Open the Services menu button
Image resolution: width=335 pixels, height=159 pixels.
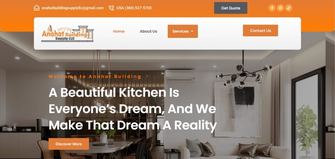(x=183, y=31)
